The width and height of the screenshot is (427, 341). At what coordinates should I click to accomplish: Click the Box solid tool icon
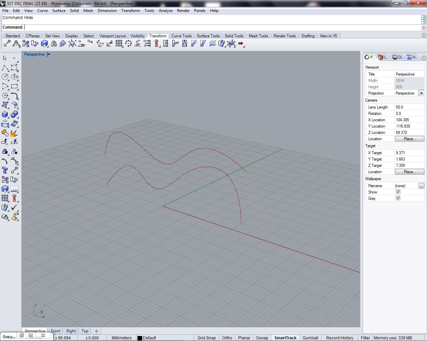[5, 115]
